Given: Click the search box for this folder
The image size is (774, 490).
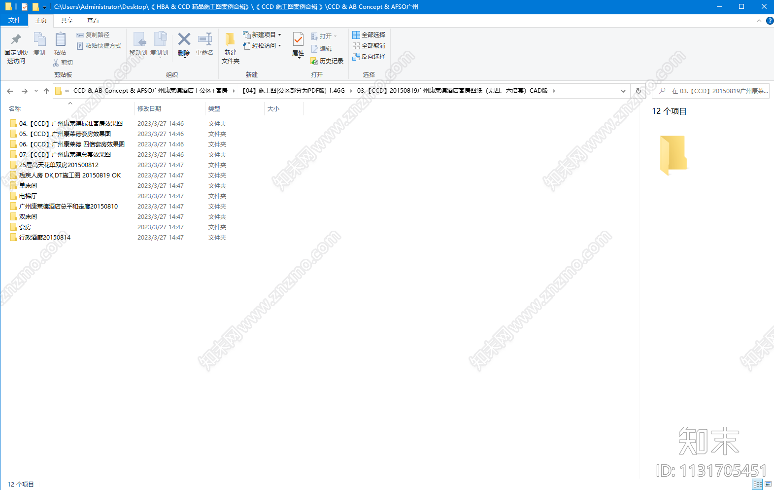Looking at the screenshot, I should (x=710, y=91).
